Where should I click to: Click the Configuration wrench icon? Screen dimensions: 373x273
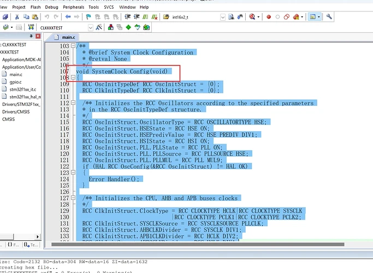pyautogui.click(x=329, y=17)
